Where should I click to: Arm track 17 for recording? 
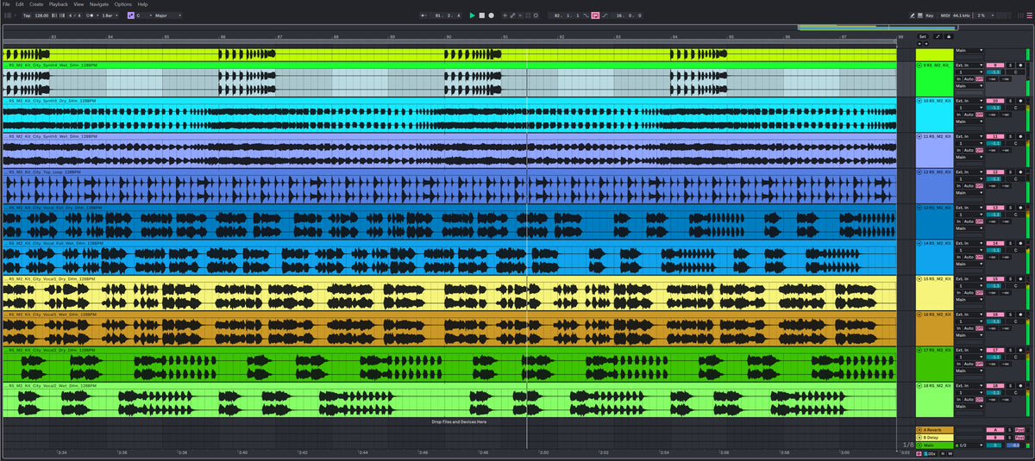pyautogui.click(x=1020, y=350)
